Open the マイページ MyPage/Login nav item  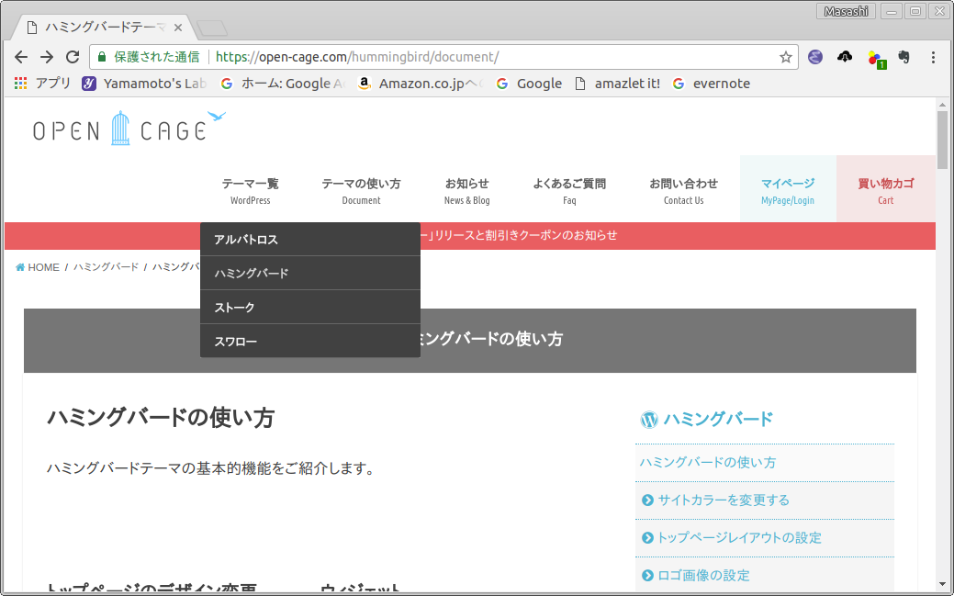788,190
